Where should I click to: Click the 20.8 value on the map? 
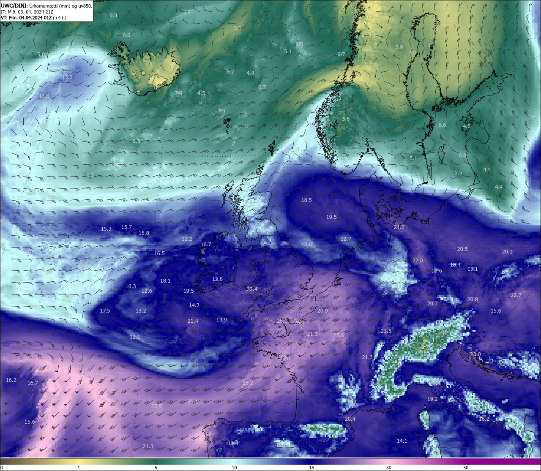click(x=473, y=299)
